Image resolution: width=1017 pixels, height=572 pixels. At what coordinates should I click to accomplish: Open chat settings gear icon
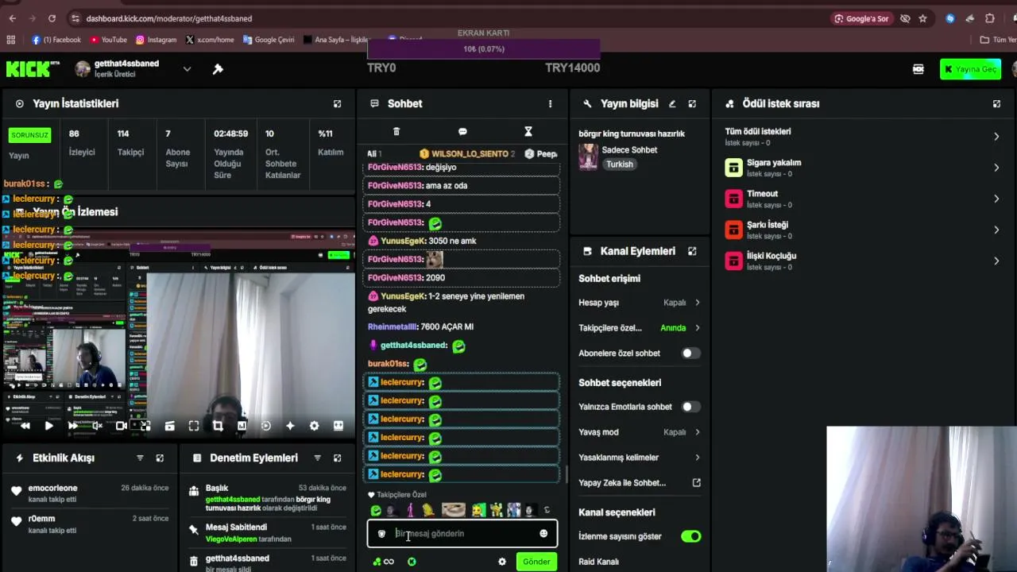point(502,562)
